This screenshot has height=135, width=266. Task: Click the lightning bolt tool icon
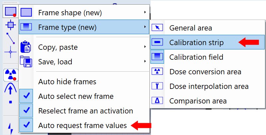pos(11,128)
